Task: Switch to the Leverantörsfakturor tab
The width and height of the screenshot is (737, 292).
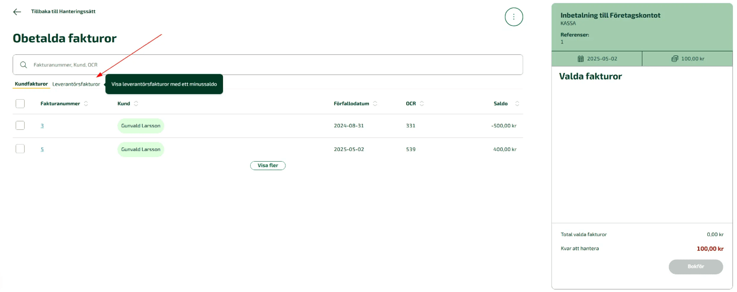Action: 76,84
